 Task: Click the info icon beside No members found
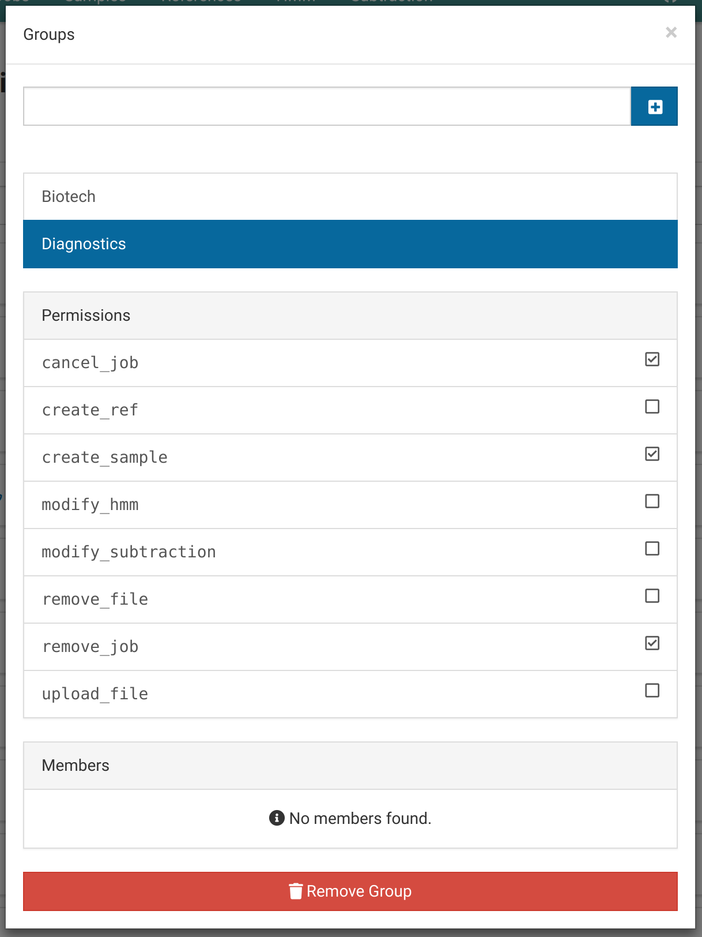click(x=276, y=818)
